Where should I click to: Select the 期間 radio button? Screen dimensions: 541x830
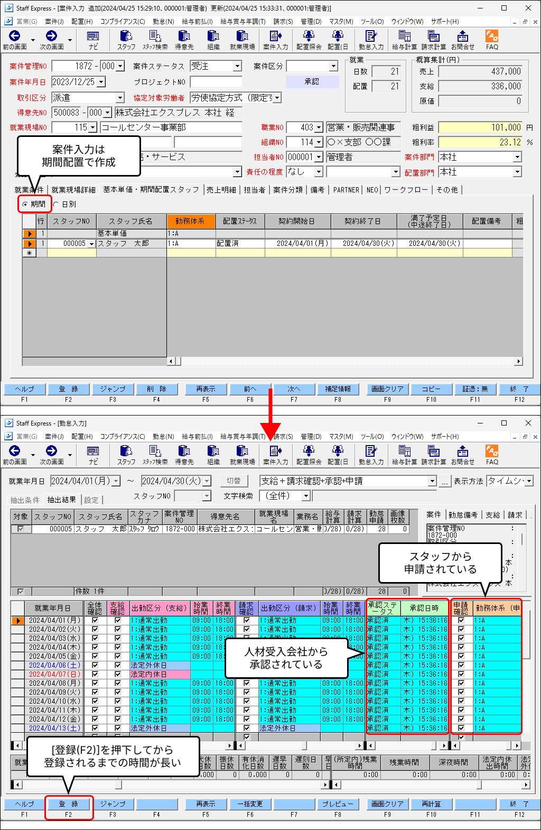(x=25, y=204)
